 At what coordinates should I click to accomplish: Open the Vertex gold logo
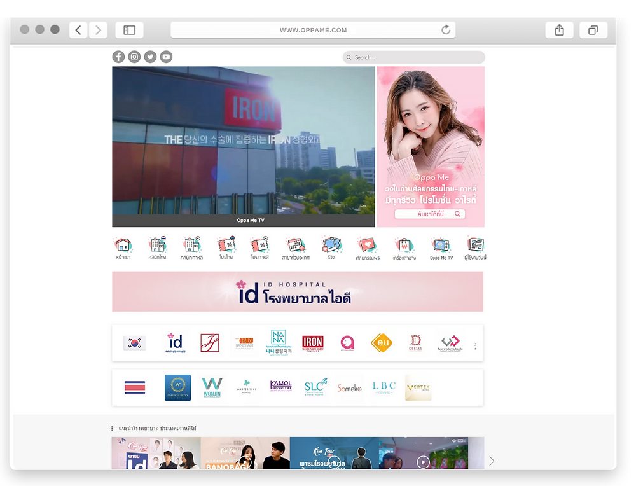pyautogui.click(x=418, y=388)
